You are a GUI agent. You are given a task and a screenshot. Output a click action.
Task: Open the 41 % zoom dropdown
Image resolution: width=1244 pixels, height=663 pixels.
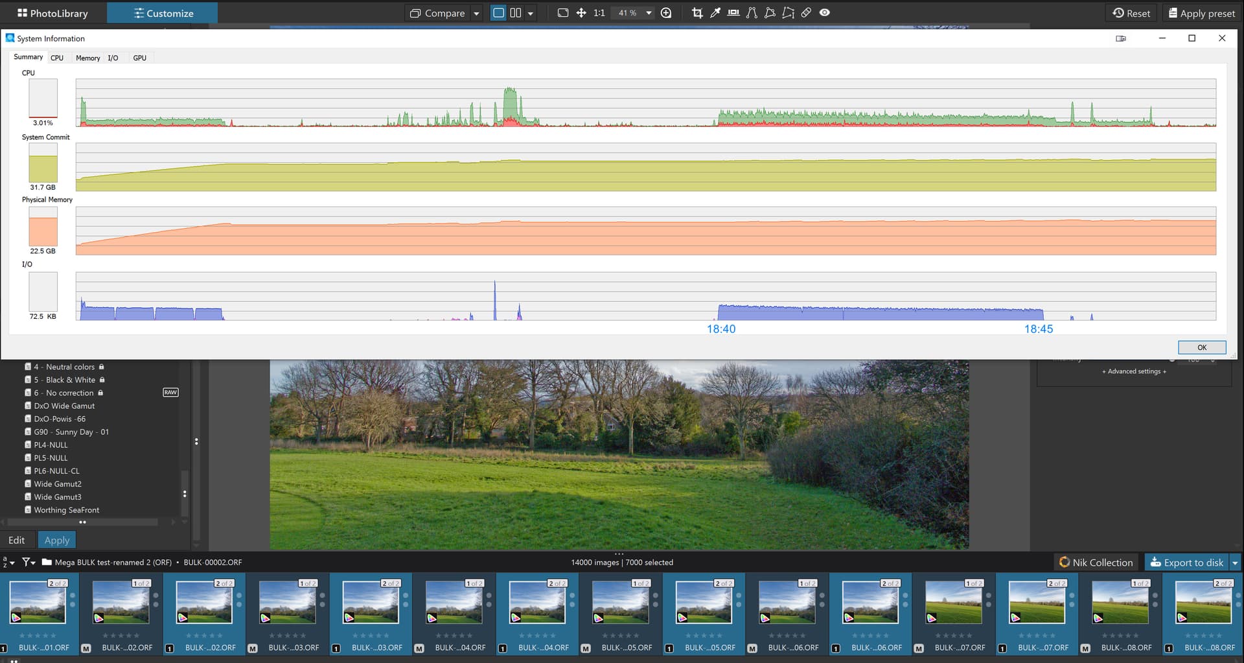click(649, 13)
